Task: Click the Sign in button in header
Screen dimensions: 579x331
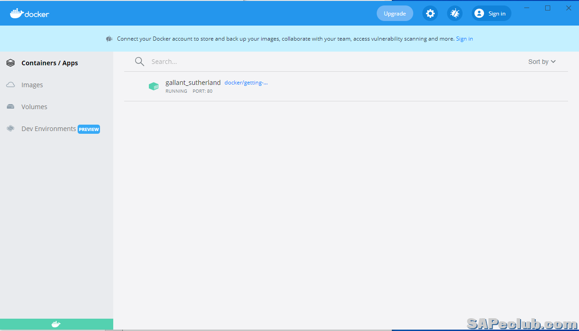Action: 491,14
